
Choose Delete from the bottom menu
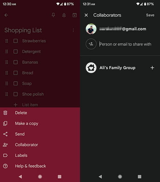40,113
